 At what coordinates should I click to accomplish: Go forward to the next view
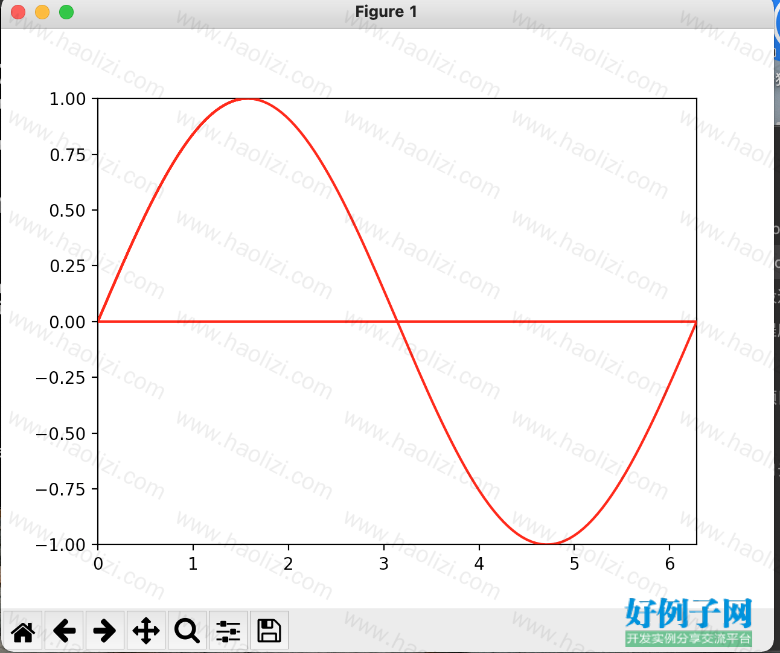tap(105, 631)
